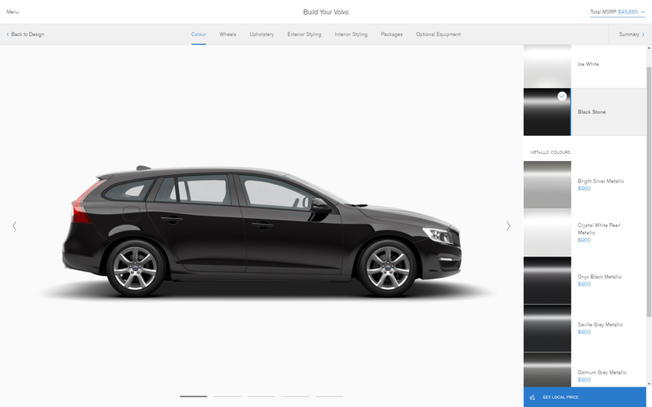The width and height of the screenshot is (652, 407).
Task: Click the $900 price under Bright Silver Metallic
Action: coord(584,189)
